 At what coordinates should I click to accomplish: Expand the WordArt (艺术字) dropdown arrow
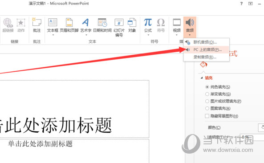[x=86, y=35]
